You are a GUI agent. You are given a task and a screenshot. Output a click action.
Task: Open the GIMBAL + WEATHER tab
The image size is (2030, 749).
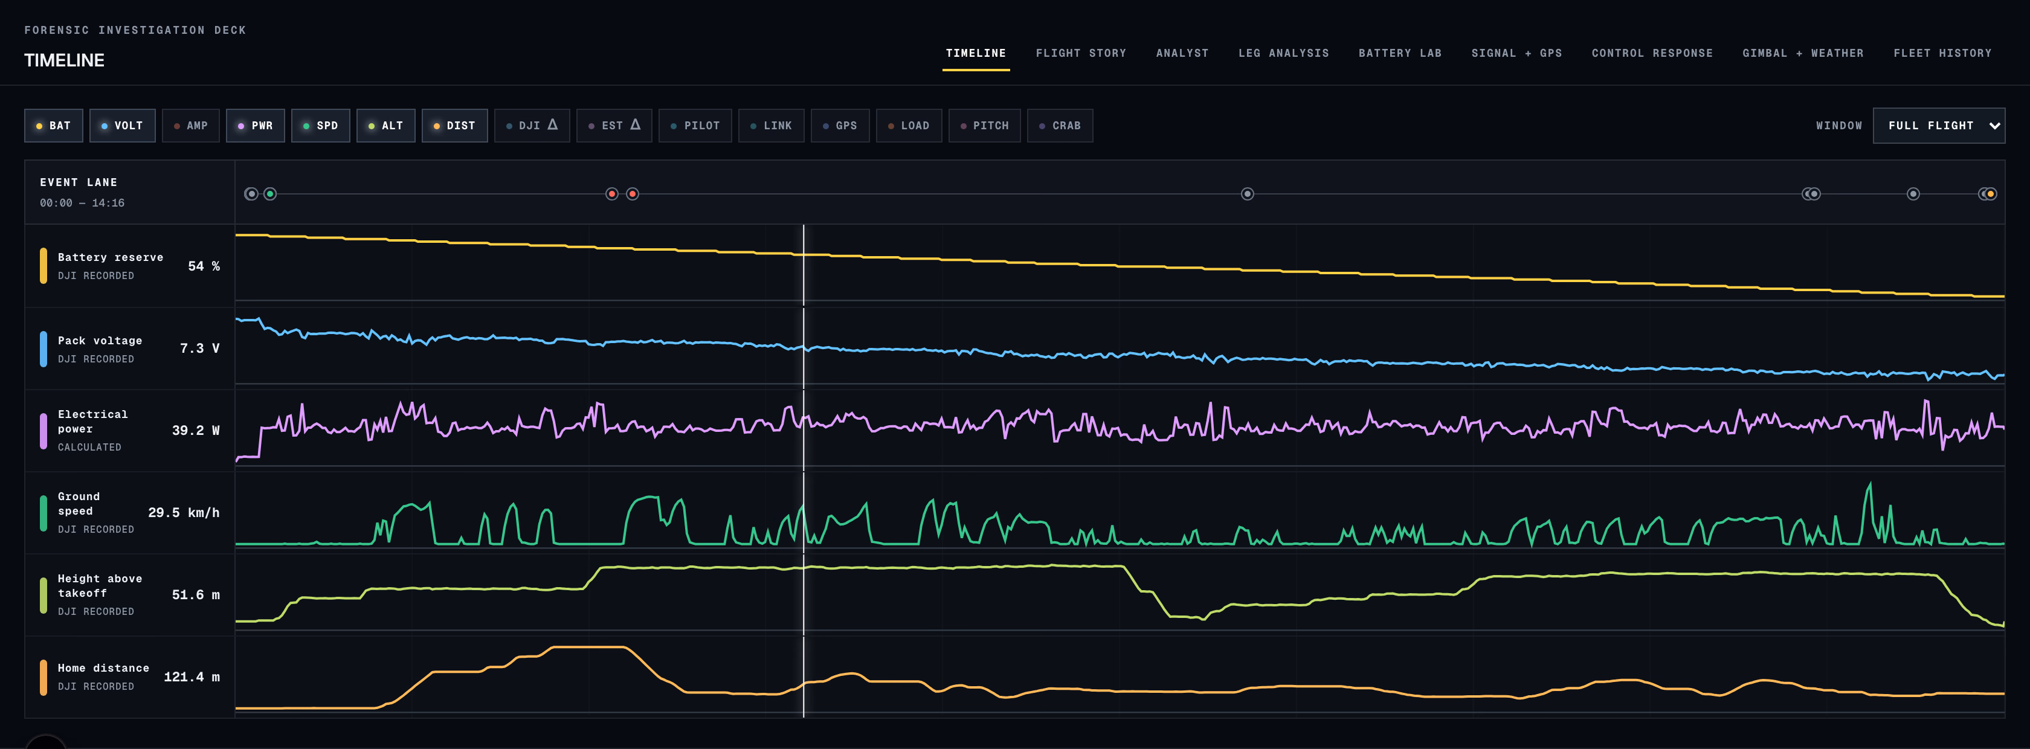point(1802,54)
